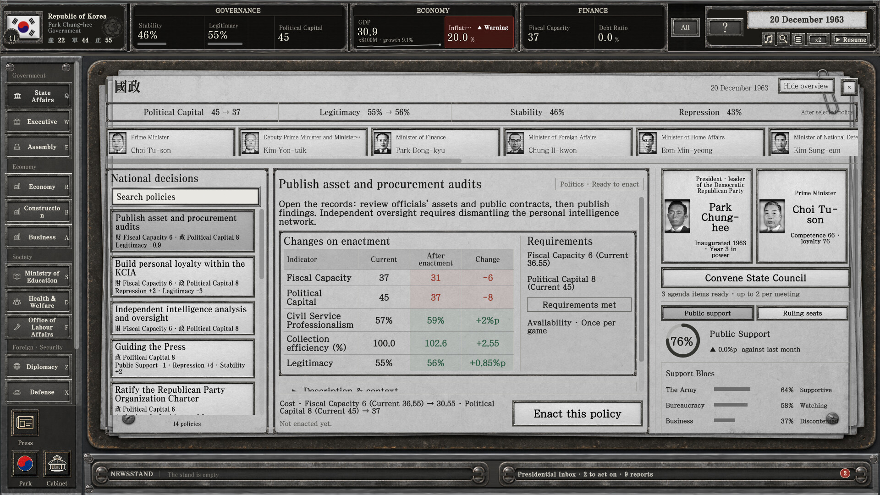The image size is (880, 495).
Task: Click the South Korea flag emblem
Action: click(24, 27)
